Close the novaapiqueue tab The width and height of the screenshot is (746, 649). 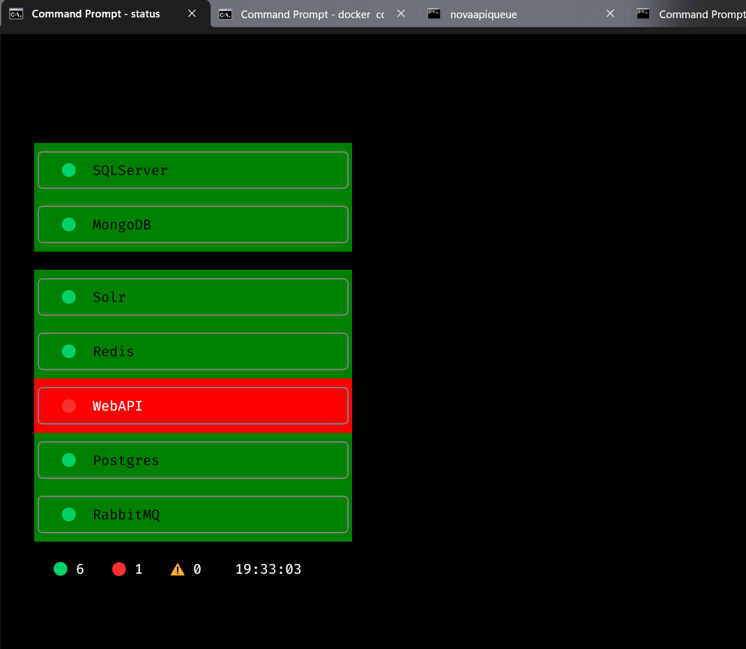[610, 14]
